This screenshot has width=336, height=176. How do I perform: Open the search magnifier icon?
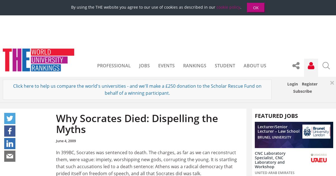click(326, 66)
